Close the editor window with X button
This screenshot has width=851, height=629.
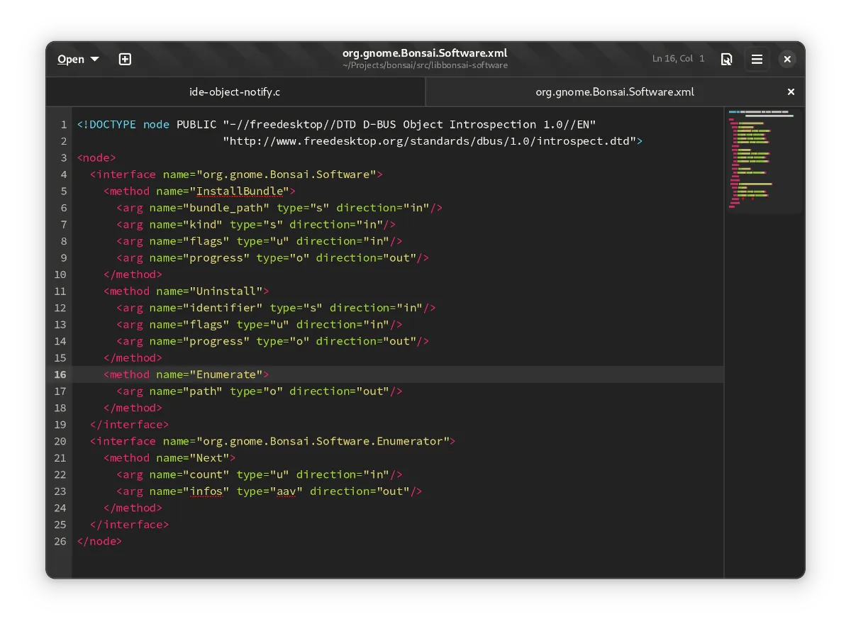point(787,60)
